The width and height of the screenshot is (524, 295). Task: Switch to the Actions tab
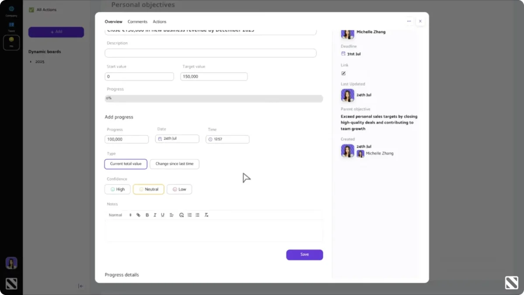pos(159,22)
